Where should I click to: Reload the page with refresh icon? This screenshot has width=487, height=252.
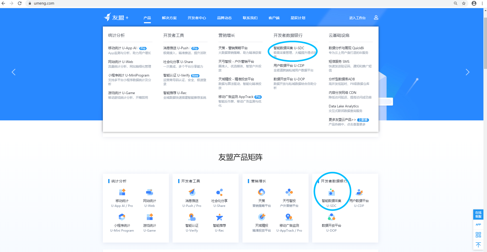coord(20,3)
